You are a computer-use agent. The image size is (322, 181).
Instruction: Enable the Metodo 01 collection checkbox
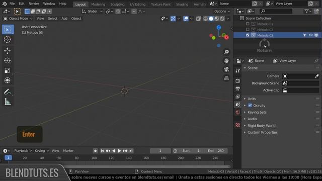248,24
